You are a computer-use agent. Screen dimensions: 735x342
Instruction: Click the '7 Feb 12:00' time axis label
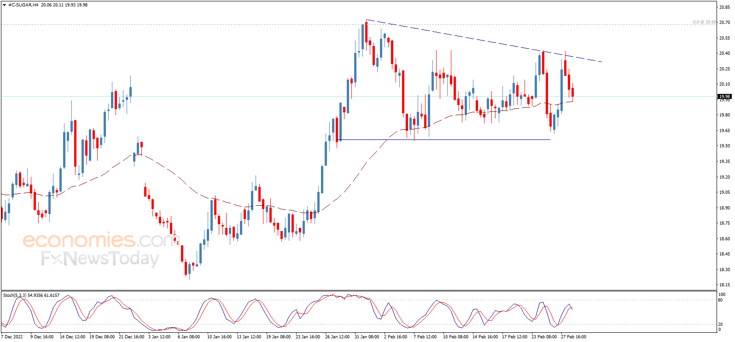425,337
